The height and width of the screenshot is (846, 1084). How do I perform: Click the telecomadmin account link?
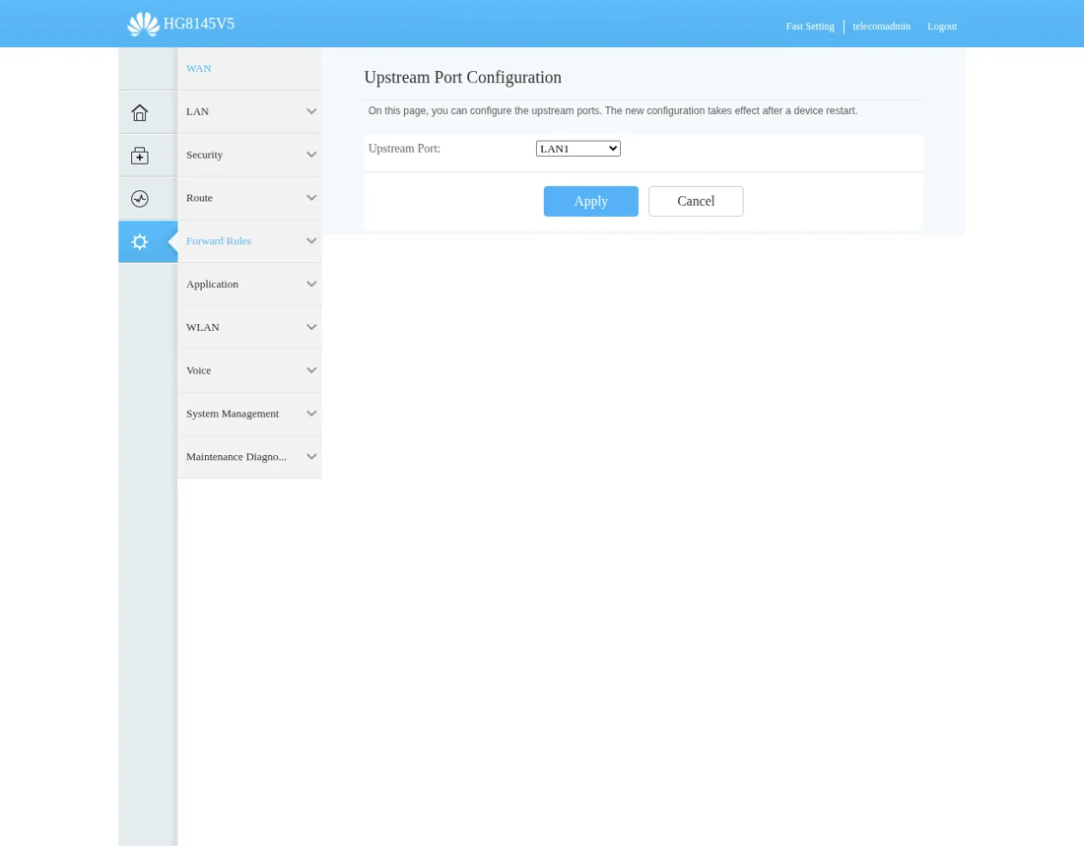pyautogui.click(x=881, y=27)
